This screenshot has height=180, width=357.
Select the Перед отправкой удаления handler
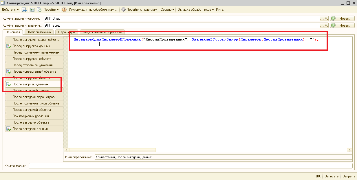tap(34, 65)
